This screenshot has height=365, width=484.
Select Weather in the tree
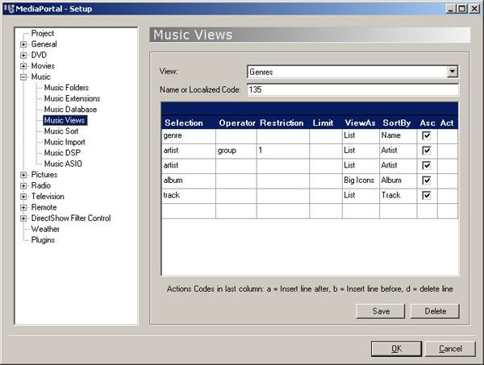pyautogui.click(x=45, y=229)
